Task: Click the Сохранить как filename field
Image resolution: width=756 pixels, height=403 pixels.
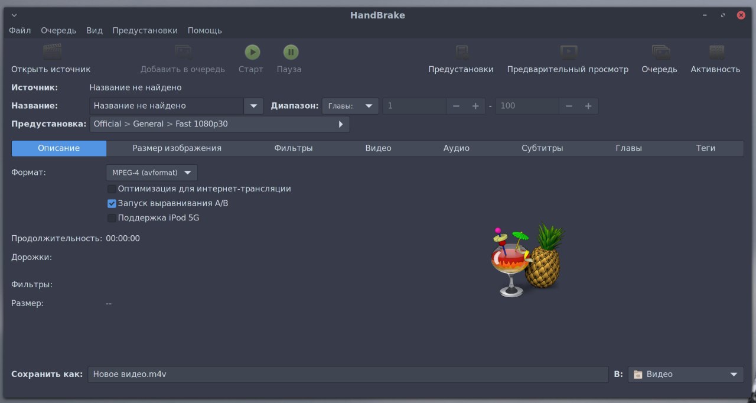Action: (x=348, y=374)
